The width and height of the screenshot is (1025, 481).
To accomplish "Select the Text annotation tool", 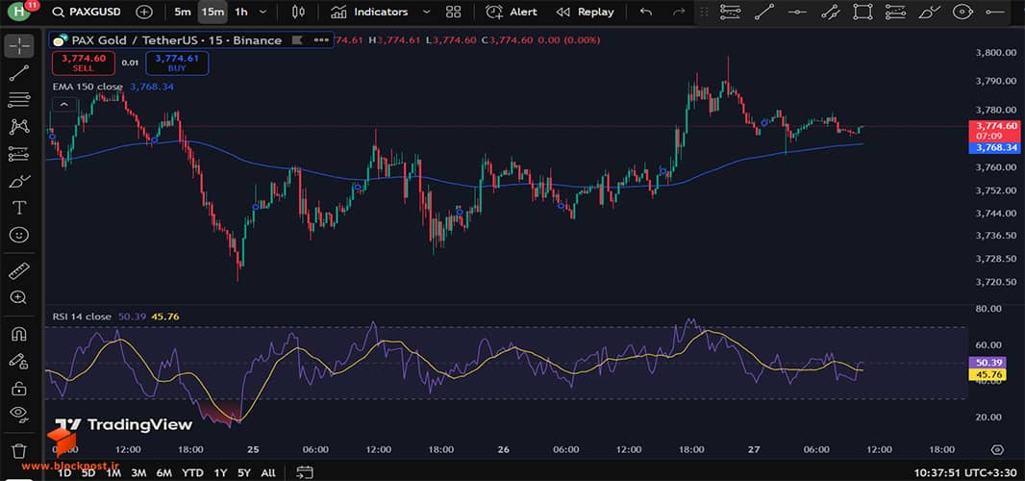I will click(x=19, y=208).
